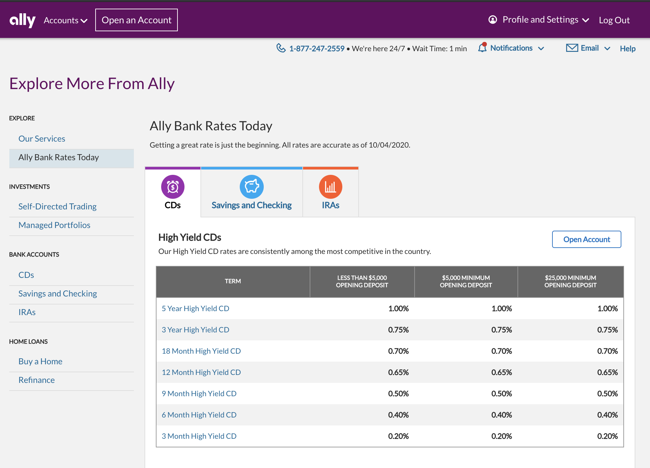The width and height of the screenshot is (650, 468).
Task: Click 18 Month rate under $5,000 minimum
Action: click(501, 351)
